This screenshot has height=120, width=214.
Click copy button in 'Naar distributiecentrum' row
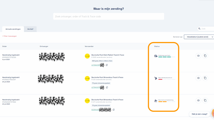pos(205,78)
